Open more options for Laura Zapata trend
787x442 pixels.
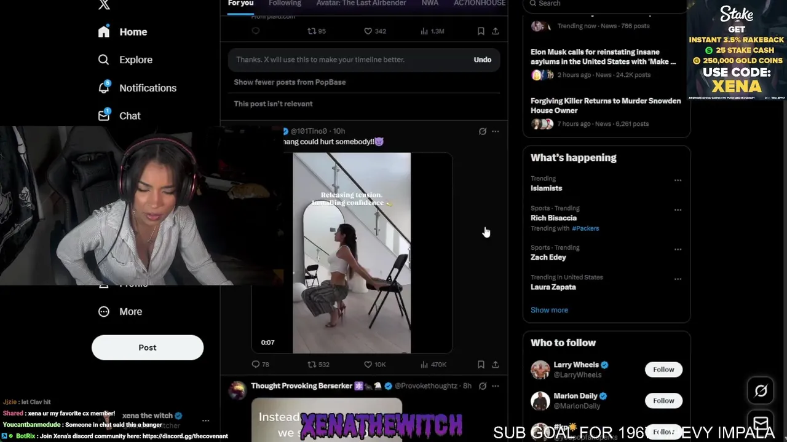point(678,279)
